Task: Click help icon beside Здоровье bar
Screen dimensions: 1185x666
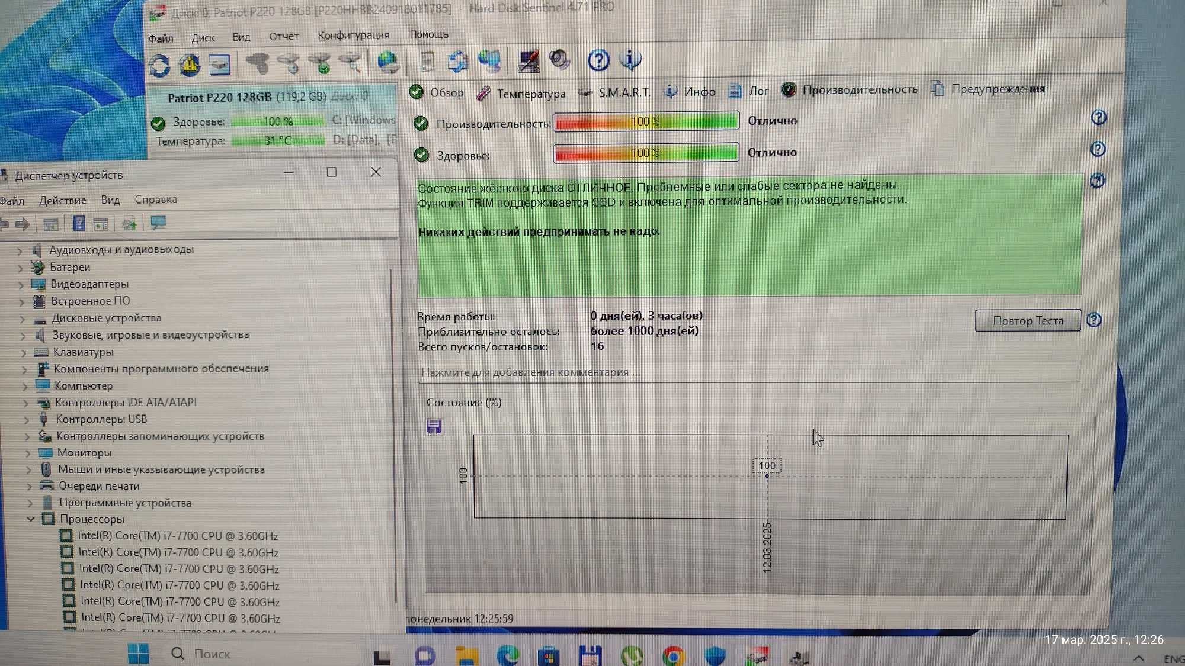Action: [x=1098, y=149]
